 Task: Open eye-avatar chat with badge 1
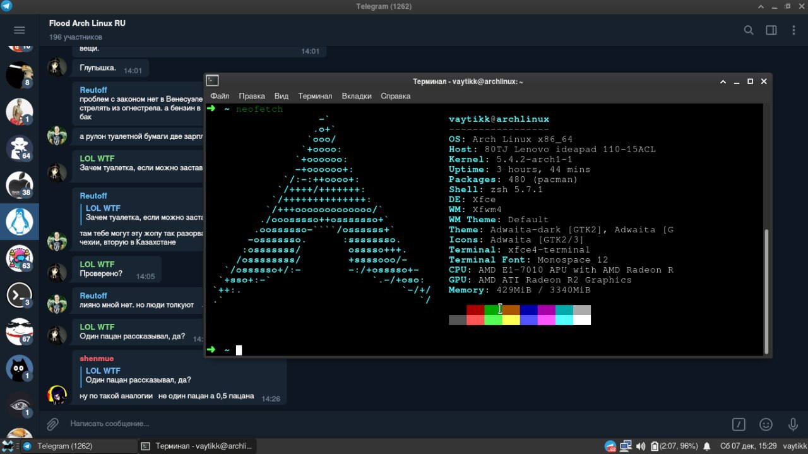tap(19, 405)
